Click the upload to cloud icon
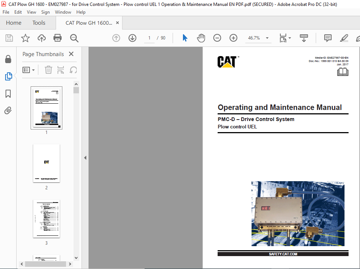 42,38
